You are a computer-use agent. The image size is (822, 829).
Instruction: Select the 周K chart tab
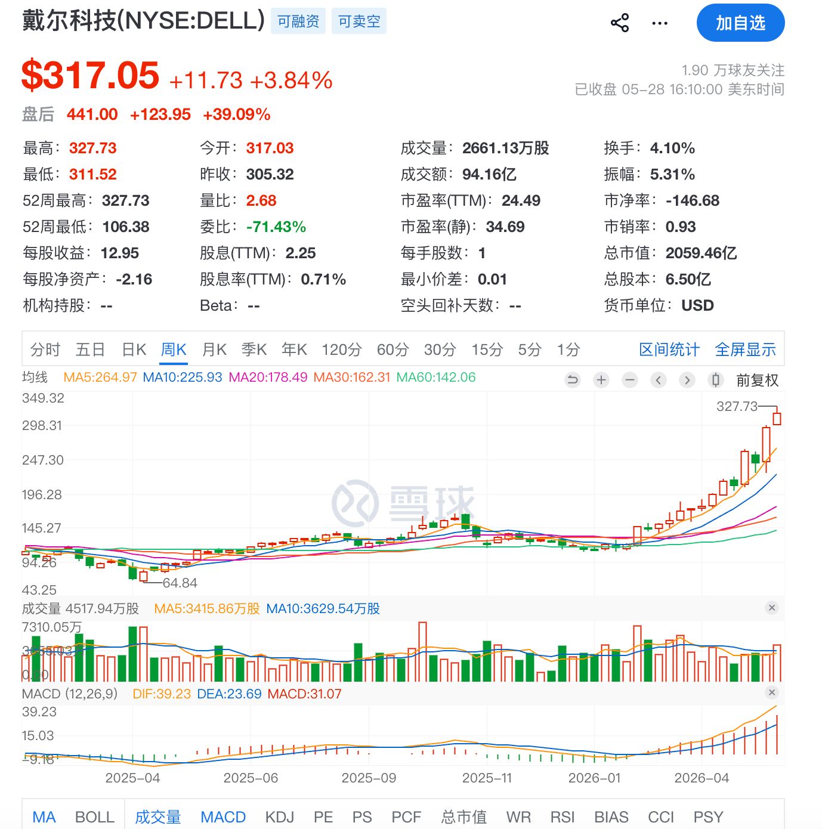[x=174, y=349]
